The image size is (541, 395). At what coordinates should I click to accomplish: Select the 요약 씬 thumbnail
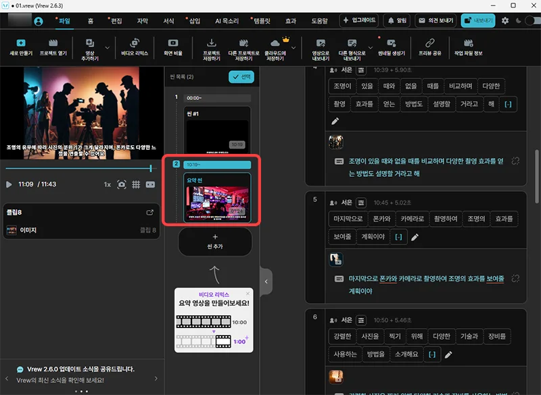point(217,198)
